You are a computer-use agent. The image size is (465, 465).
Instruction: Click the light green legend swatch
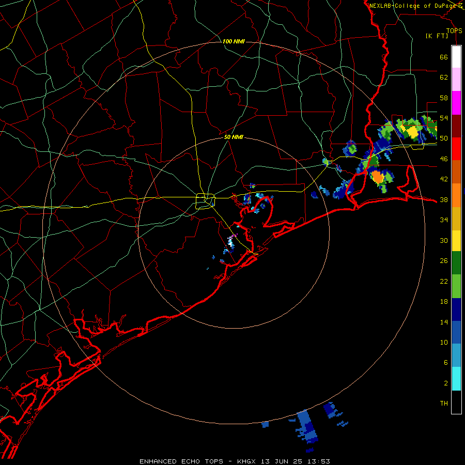click(456, 286)
